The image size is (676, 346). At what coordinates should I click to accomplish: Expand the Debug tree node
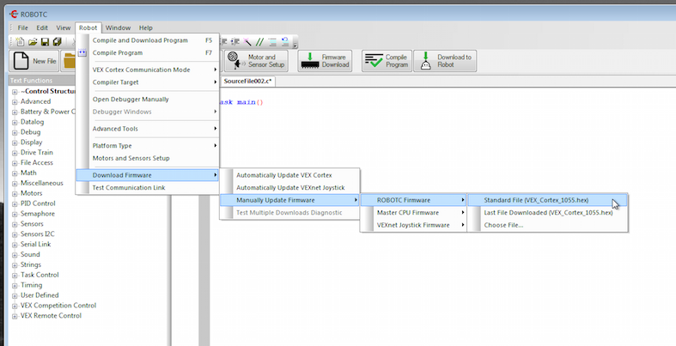(15, 133)
